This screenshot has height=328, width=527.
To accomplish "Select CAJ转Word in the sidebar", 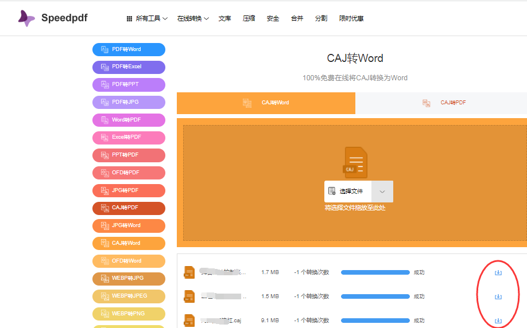I will 129,243.
